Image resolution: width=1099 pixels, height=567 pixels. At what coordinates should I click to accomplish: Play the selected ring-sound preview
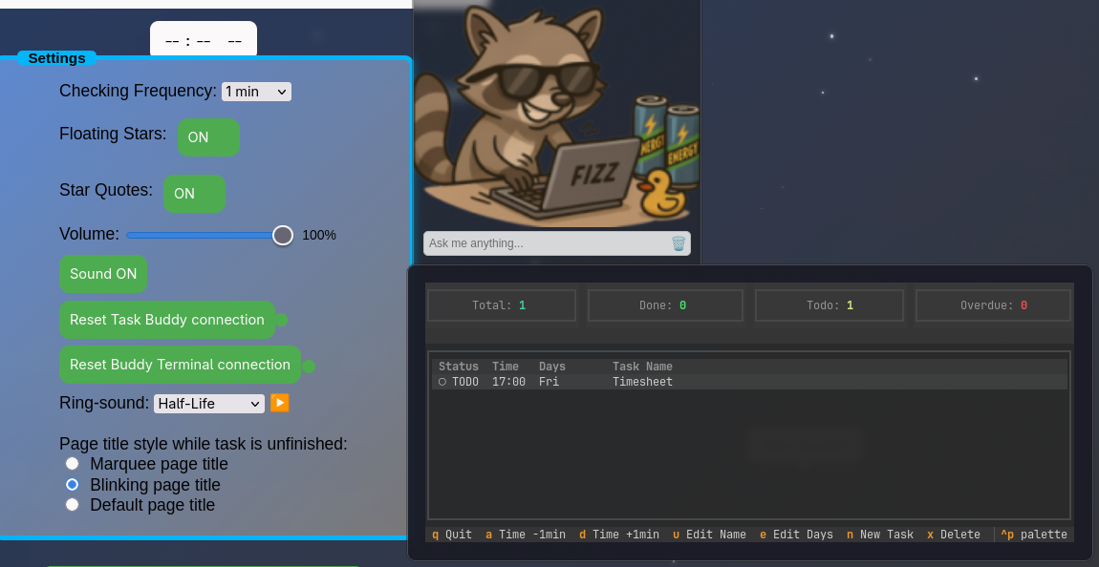(280, 403)
